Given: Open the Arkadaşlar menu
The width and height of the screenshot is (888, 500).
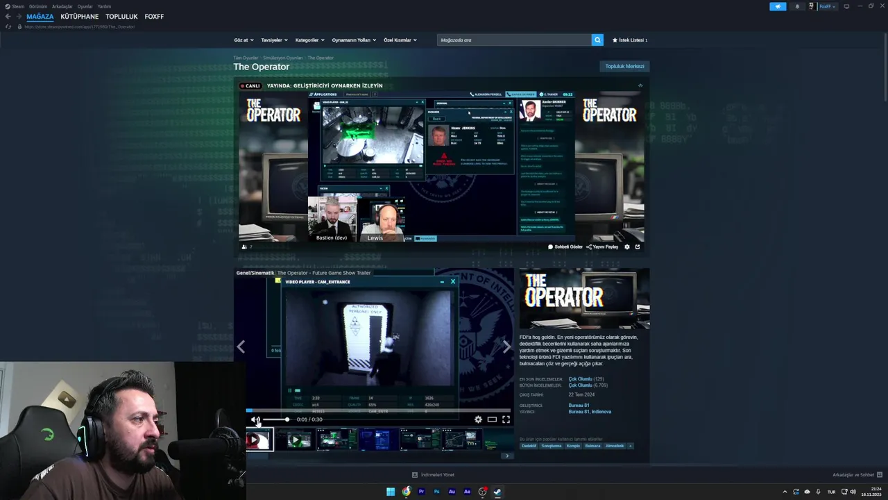Looking at the screenshot, I should coord(62,6).
